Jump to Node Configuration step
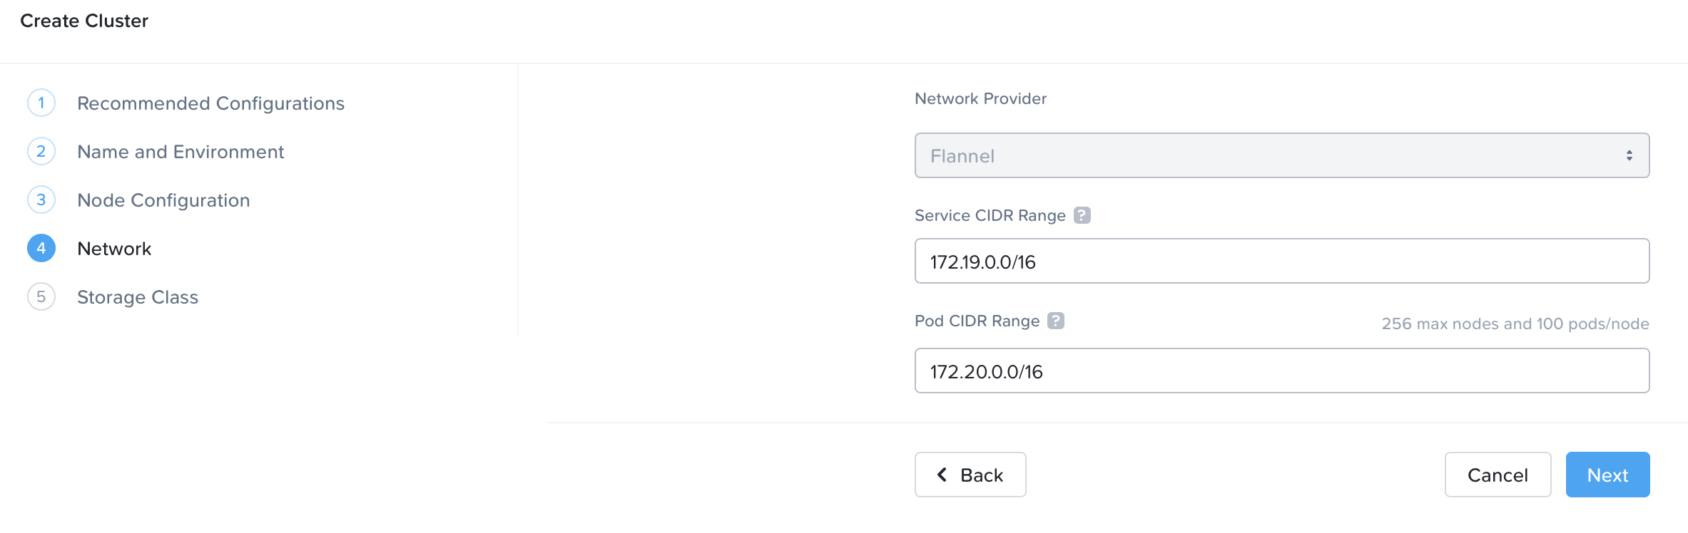The image size is (1688, 533). [163, 200]
